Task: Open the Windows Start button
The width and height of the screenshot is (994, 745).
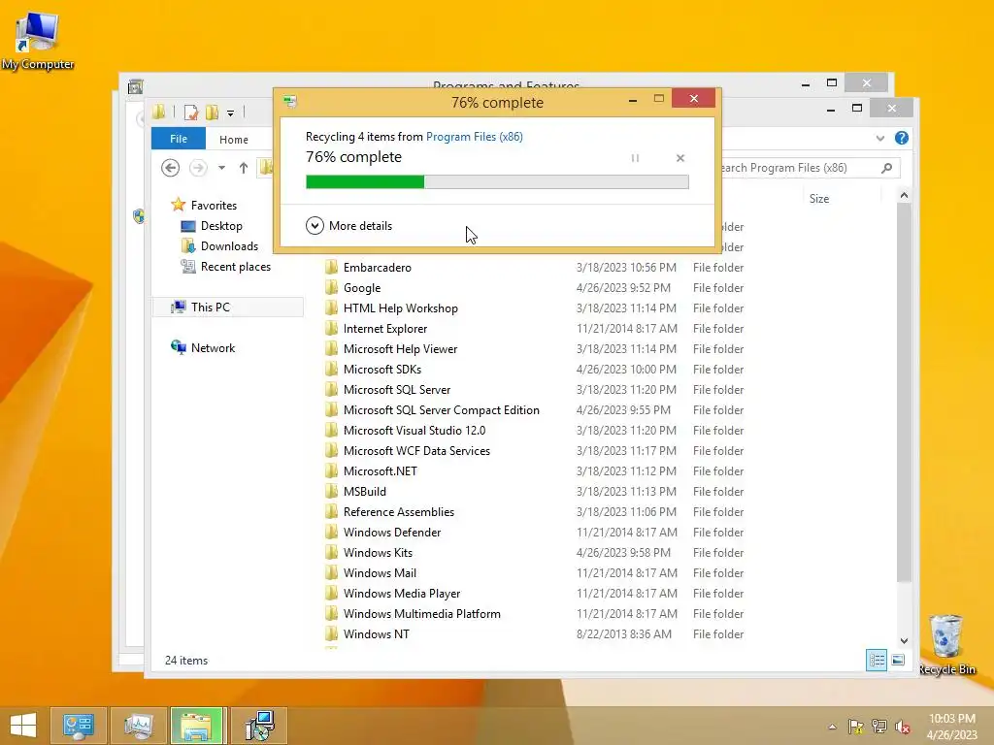Action: (23, 726)
